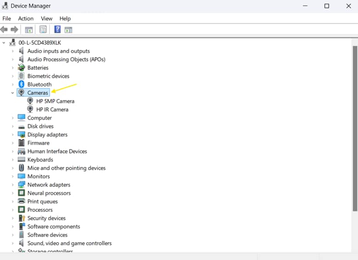
Task: Maximize the Device Manager window
Action: click(327, 6)
